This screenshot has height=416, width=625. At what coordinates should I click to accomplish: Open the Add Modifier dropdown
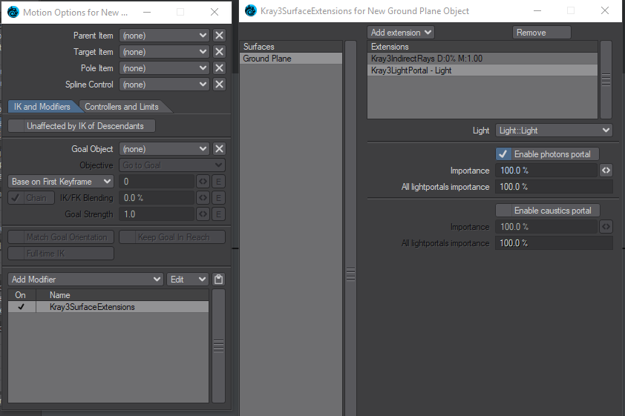click(x=85, y=280)
